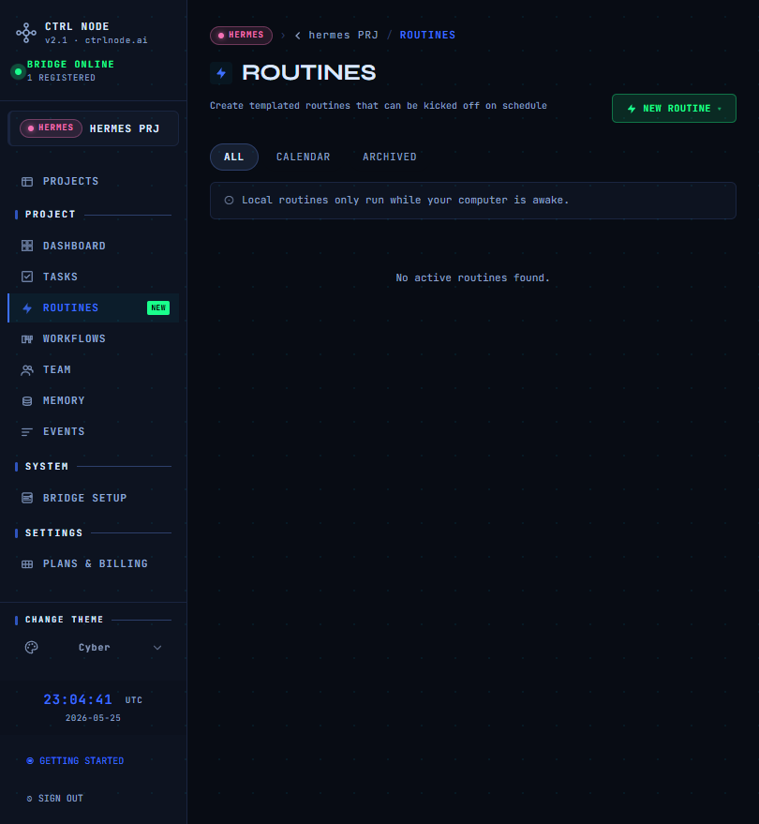The image size is (759, 824).
Task: Click the Workflows icon in sidebar
Action: pos(27,339)
